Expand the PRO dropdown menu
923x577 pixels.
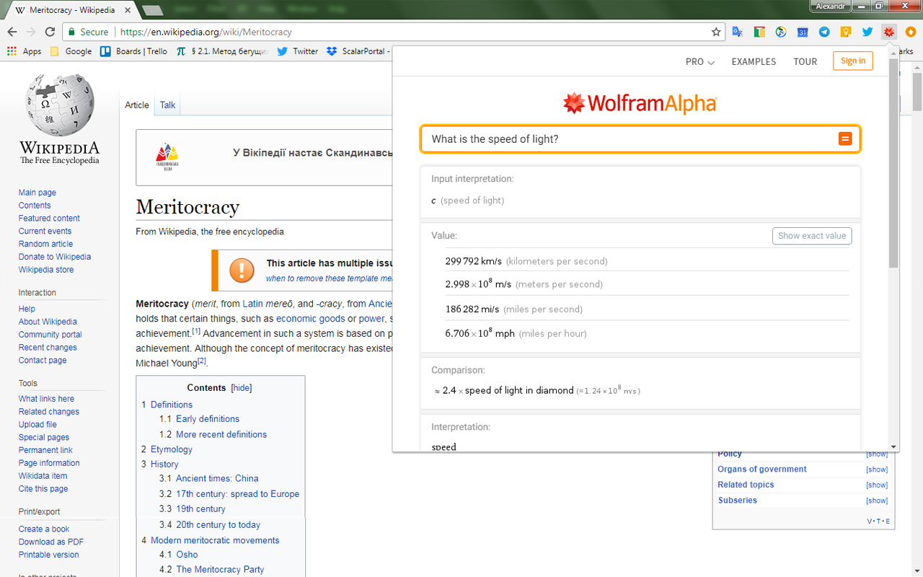pyautogui.click(x=699, y=62)
